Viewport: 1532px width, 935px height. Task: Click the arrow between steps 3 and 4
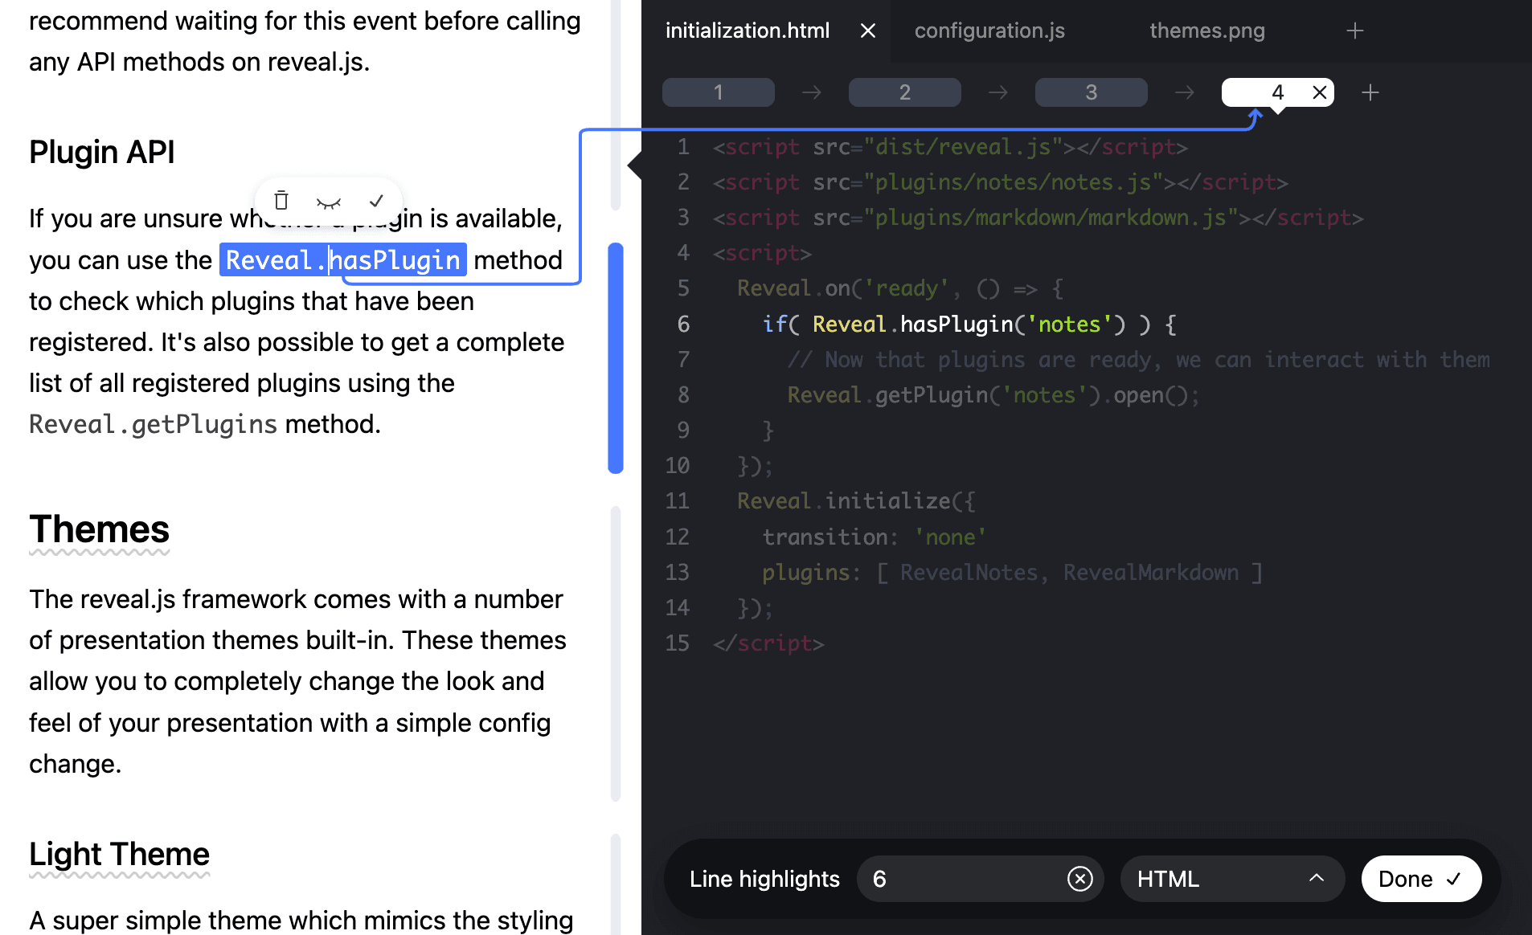1185,92
